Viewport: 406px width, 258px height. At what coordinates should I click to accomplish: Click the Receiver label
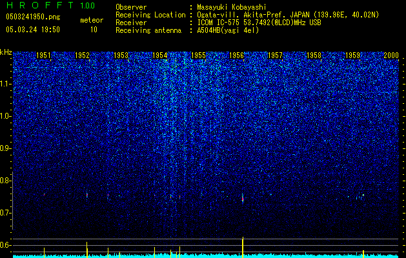[131, 23]
